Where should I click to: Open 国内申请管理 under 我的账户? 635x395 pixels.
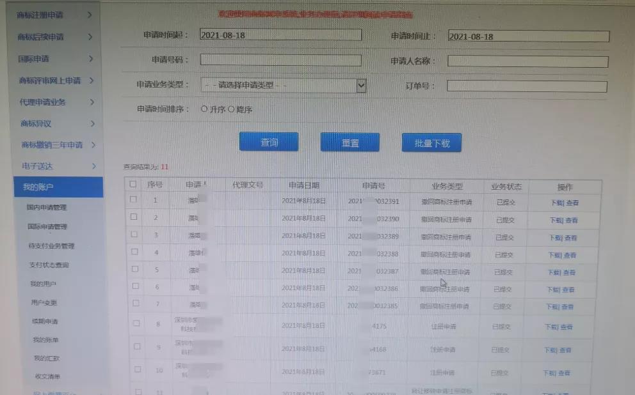coord(47,208)
